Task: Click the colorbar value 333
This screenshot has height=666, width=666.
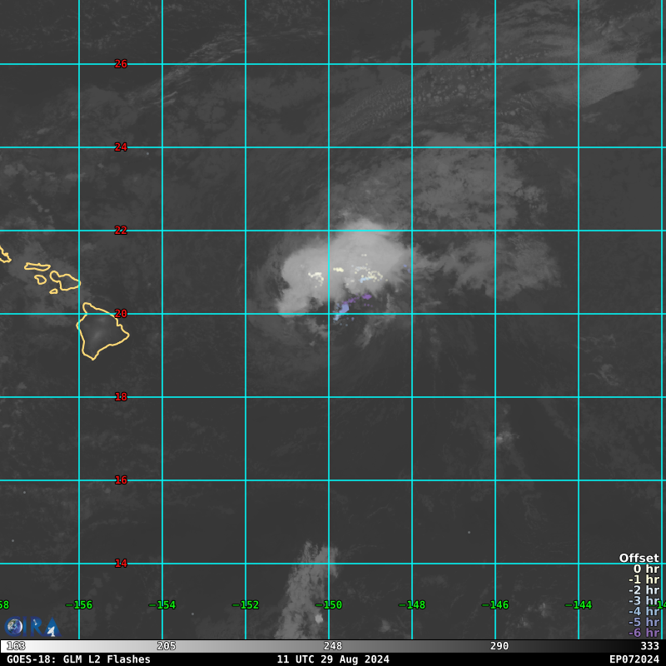Action: (x=650, y=646)
